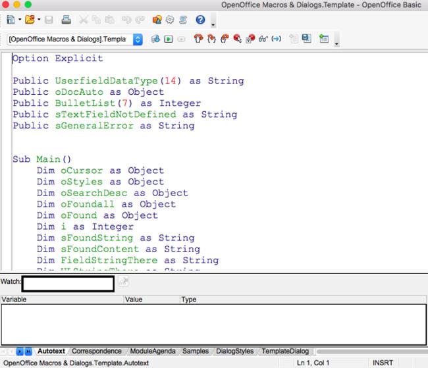
Task: Click the Save BASIC source icon
Action: click(307, 39)
